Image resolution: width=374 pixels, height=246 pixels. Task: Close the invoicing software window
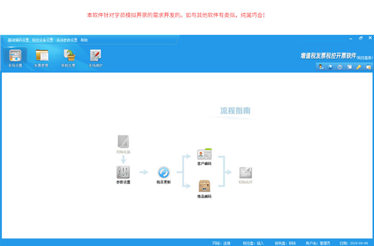(370, 37)
